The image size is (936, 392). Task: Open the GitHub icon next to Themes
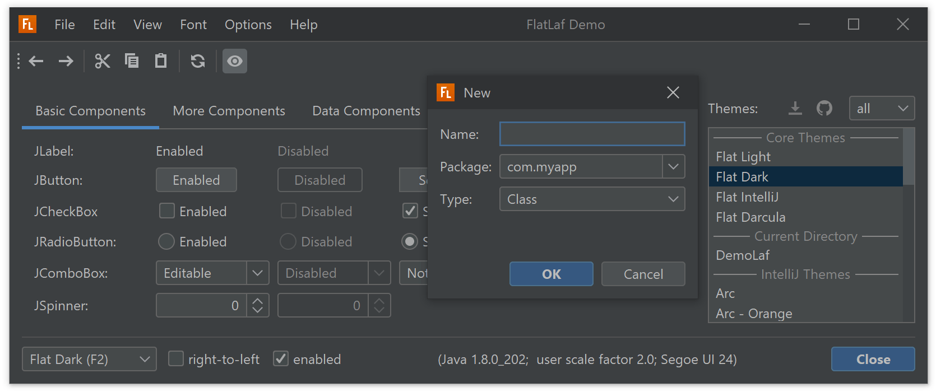(x=824, y=108)
